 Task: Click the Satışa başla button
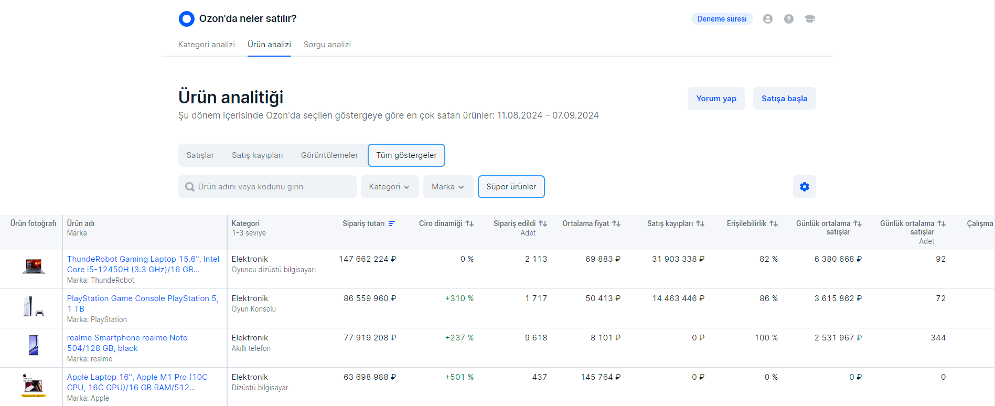[x=784, y=99]
